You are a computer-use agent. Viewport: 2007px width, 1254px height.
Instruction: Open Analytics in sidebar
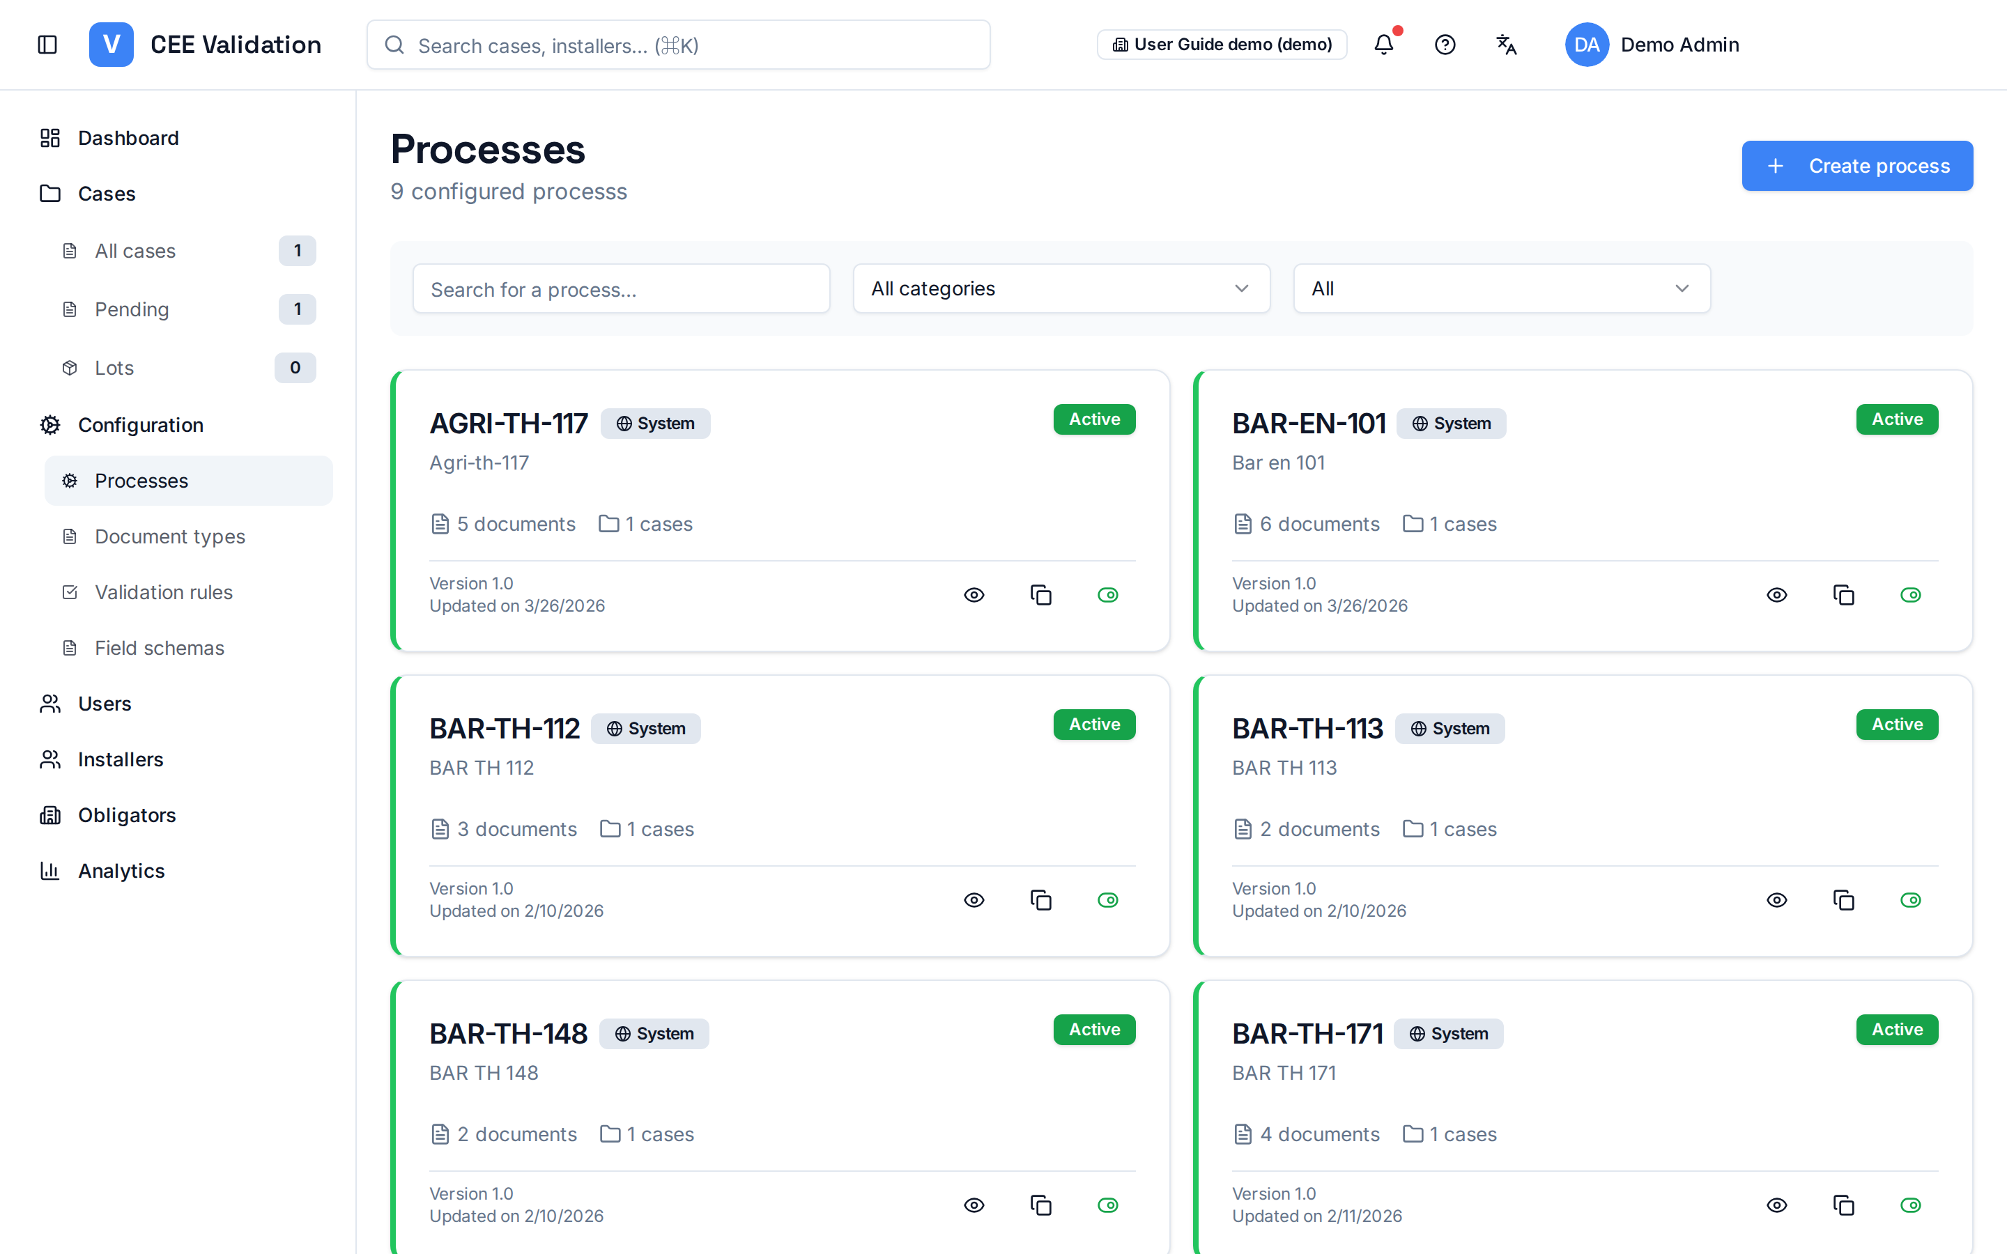[x=178, y=871]
